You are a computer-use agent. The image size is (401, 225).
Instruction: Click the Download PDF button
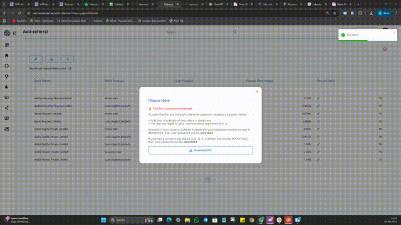pyautogui.click(x=200, y=151)
